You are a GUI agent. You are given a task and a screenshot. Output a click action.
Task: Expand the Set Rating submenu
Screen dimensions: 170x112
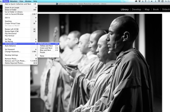[20, 41]
